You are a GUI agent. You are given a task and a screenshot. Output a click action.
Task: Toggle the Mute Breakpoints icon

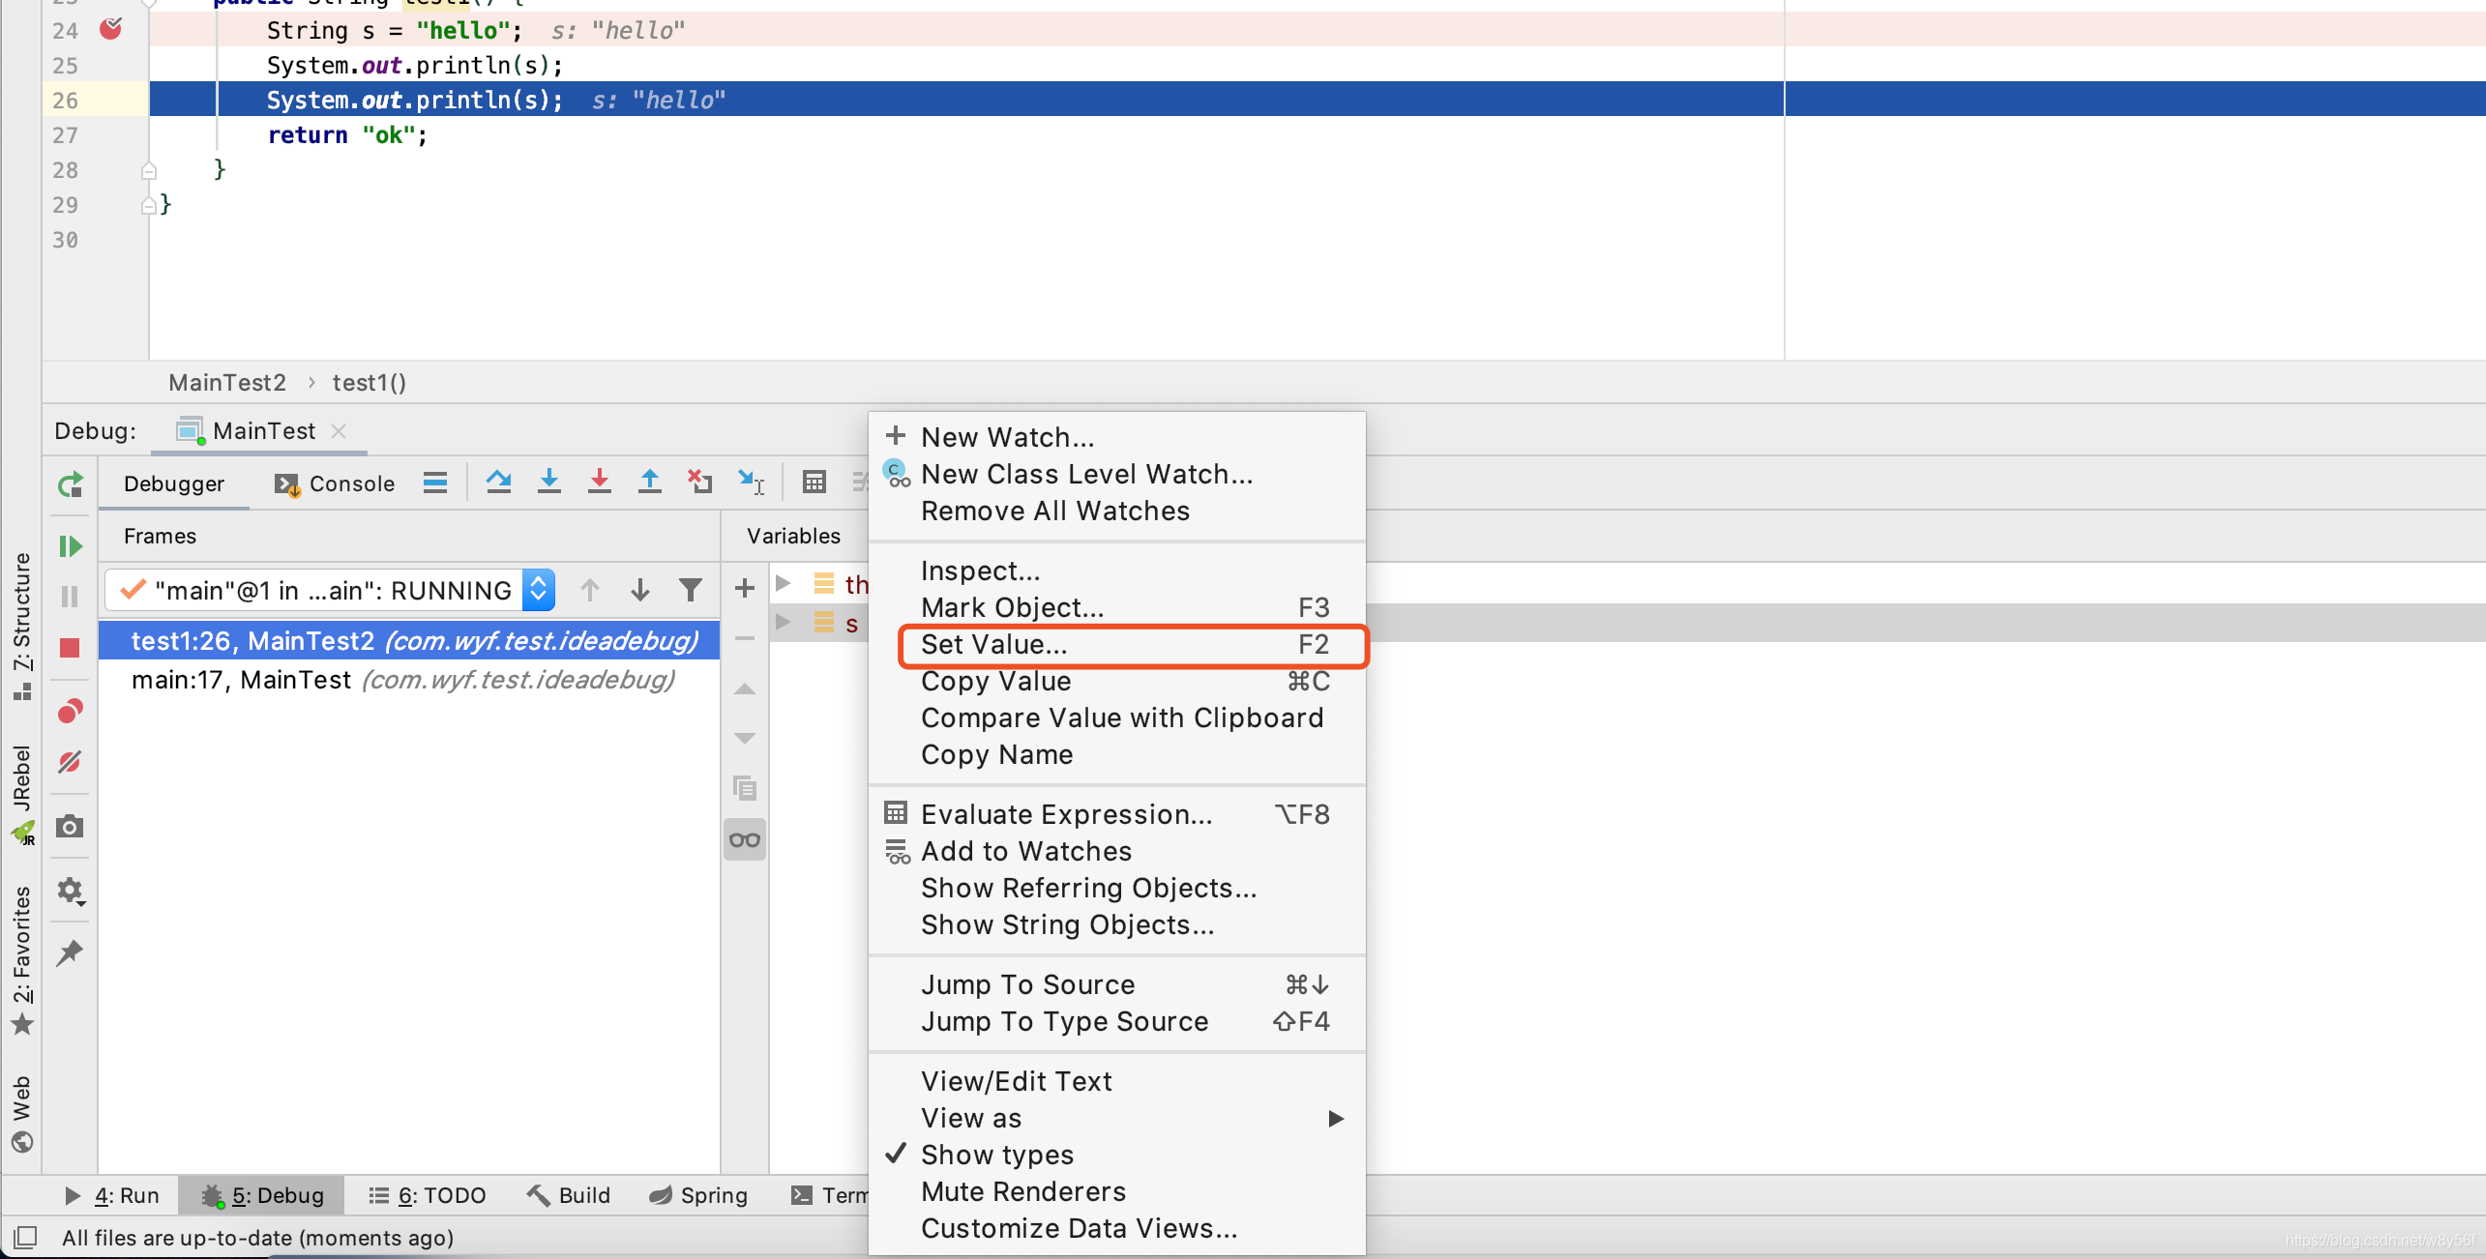(x=70, y=762)
